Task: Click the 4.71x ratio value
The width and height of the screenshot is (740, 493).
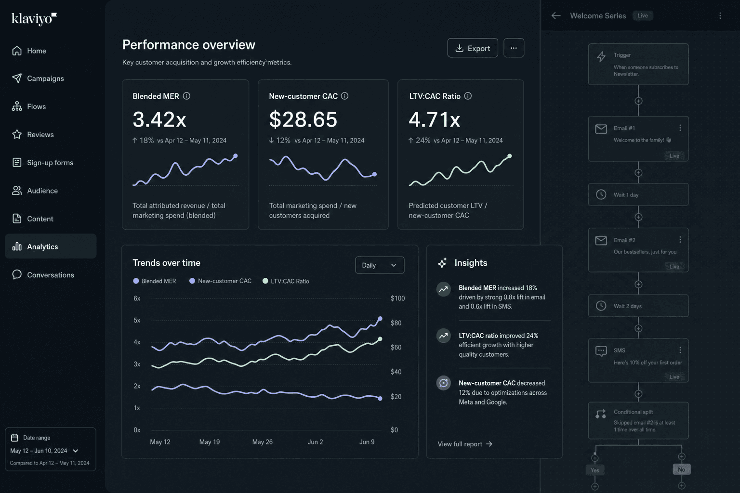Action: tap(435, 119)
